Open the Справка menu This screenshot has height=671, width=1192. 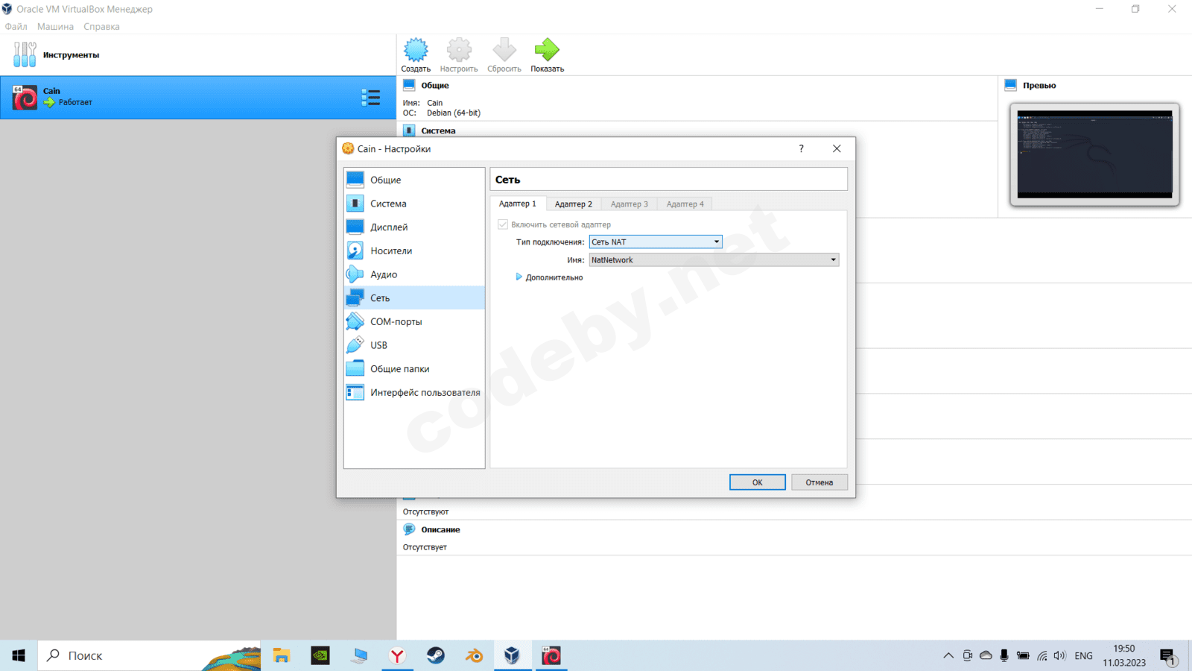click(x=101, y=26)
